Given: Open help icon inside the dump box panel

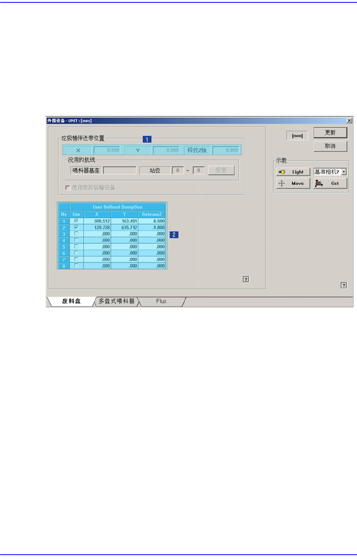Looking at the screenshot, I should coord(246,279).
